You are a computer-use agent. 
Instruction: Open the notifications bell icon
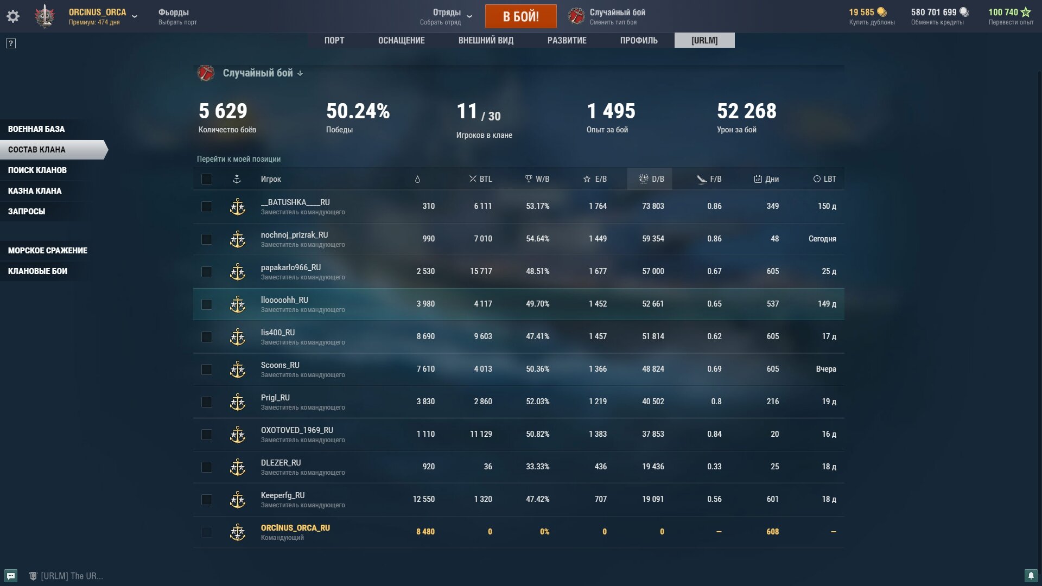click(1031, 575)
